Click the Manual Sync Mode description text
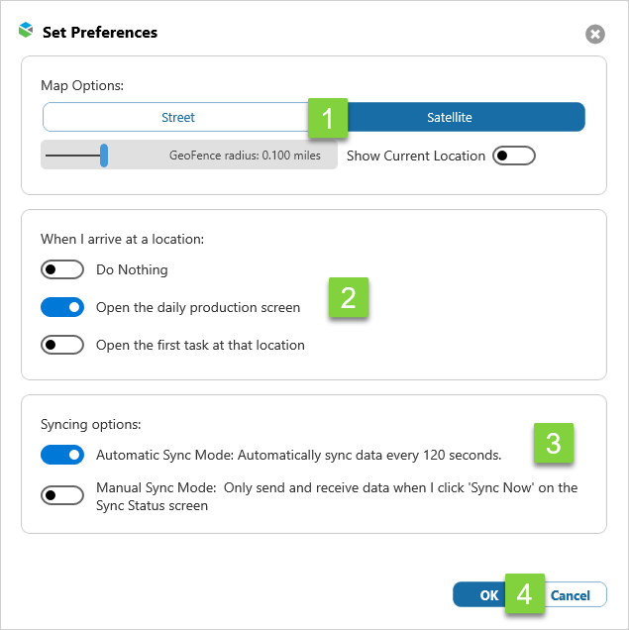Viewport: 629px width, 630px height. coord(337,496)
